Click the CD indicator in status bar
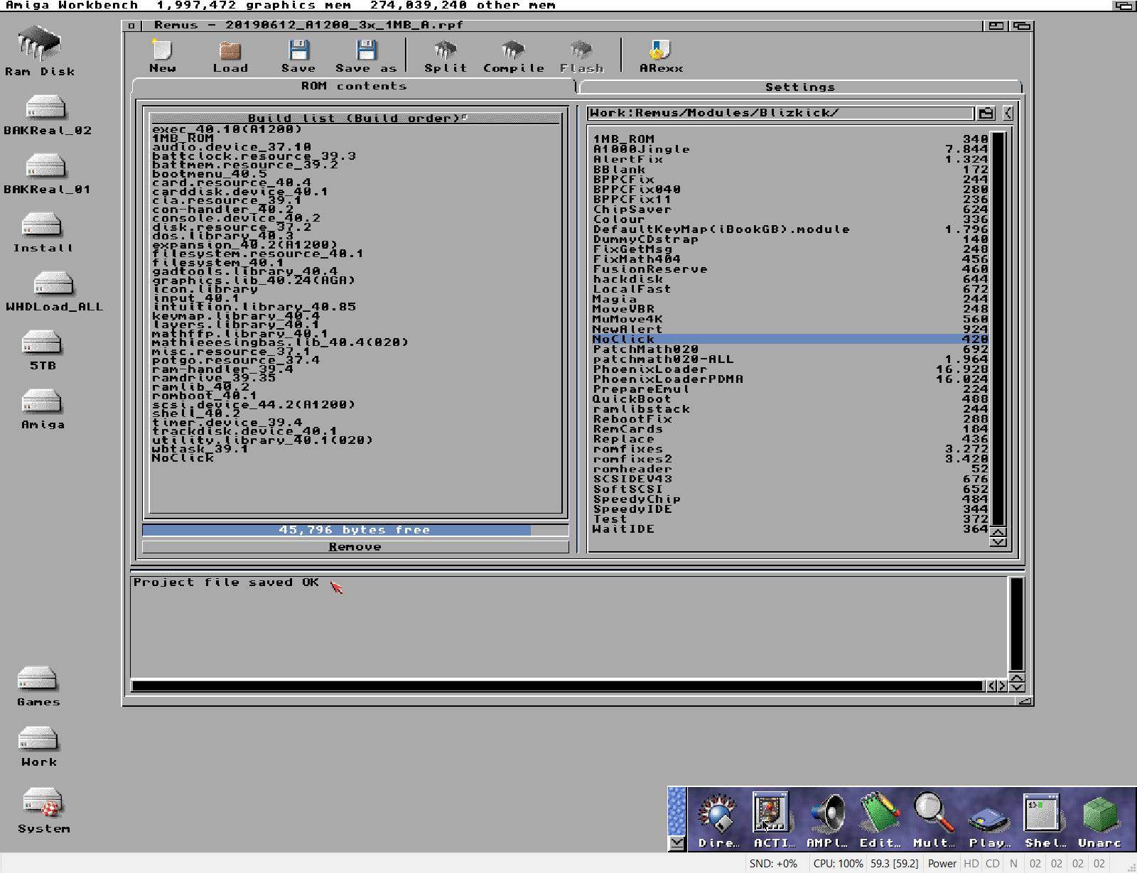The image size is (1137, 873). (x=993, y=864)
